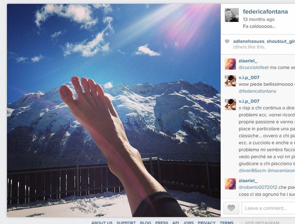Screen dimensions: 295x224
Task: Click the mountain foot photo
Action: point(113,110)
